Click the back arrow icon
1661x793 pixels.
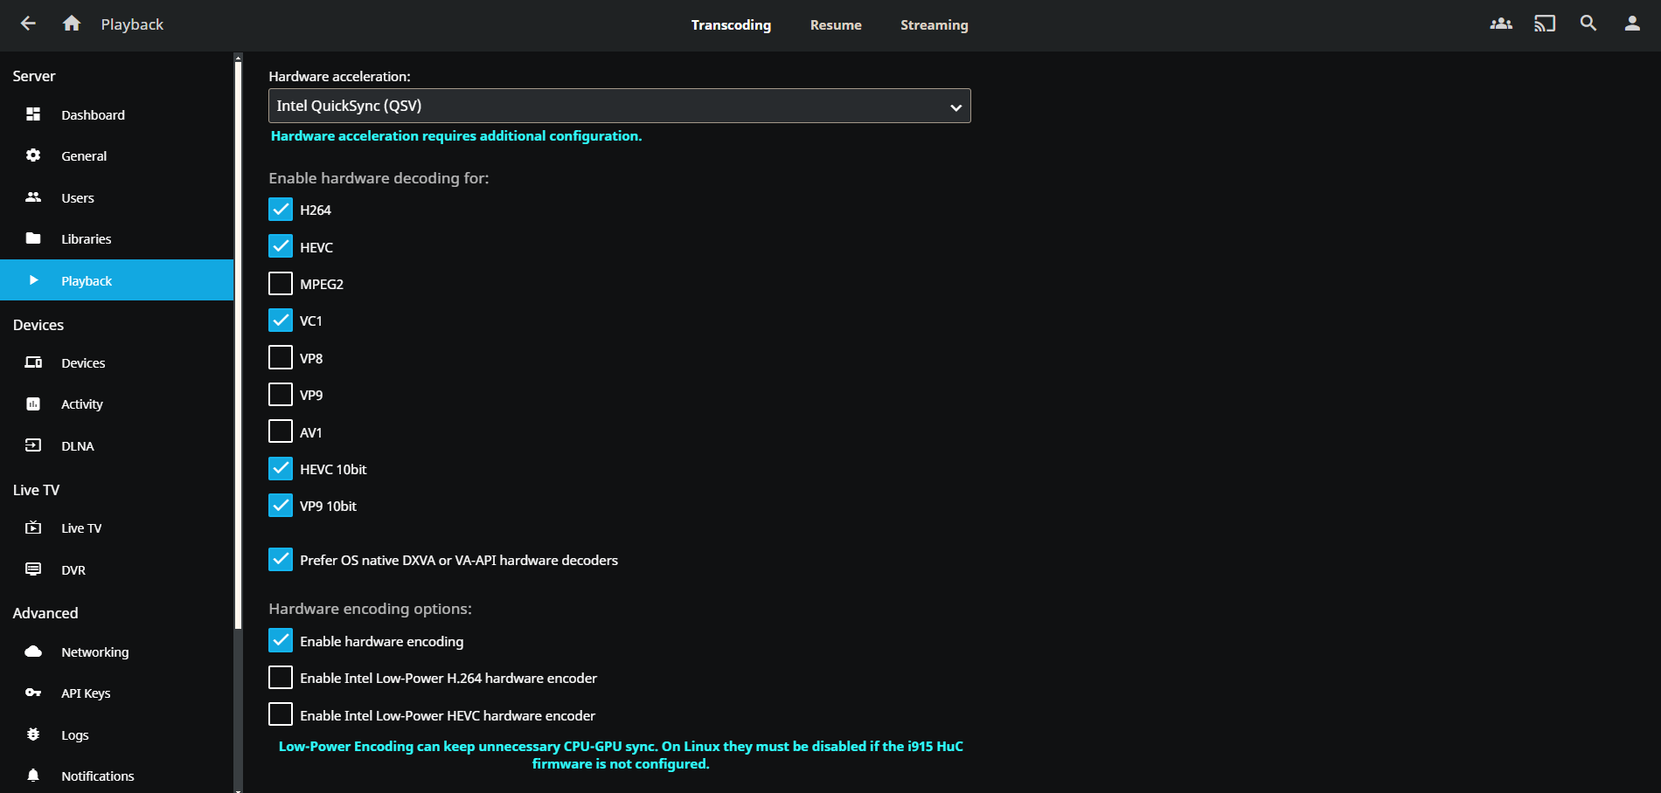coord(28,24)
